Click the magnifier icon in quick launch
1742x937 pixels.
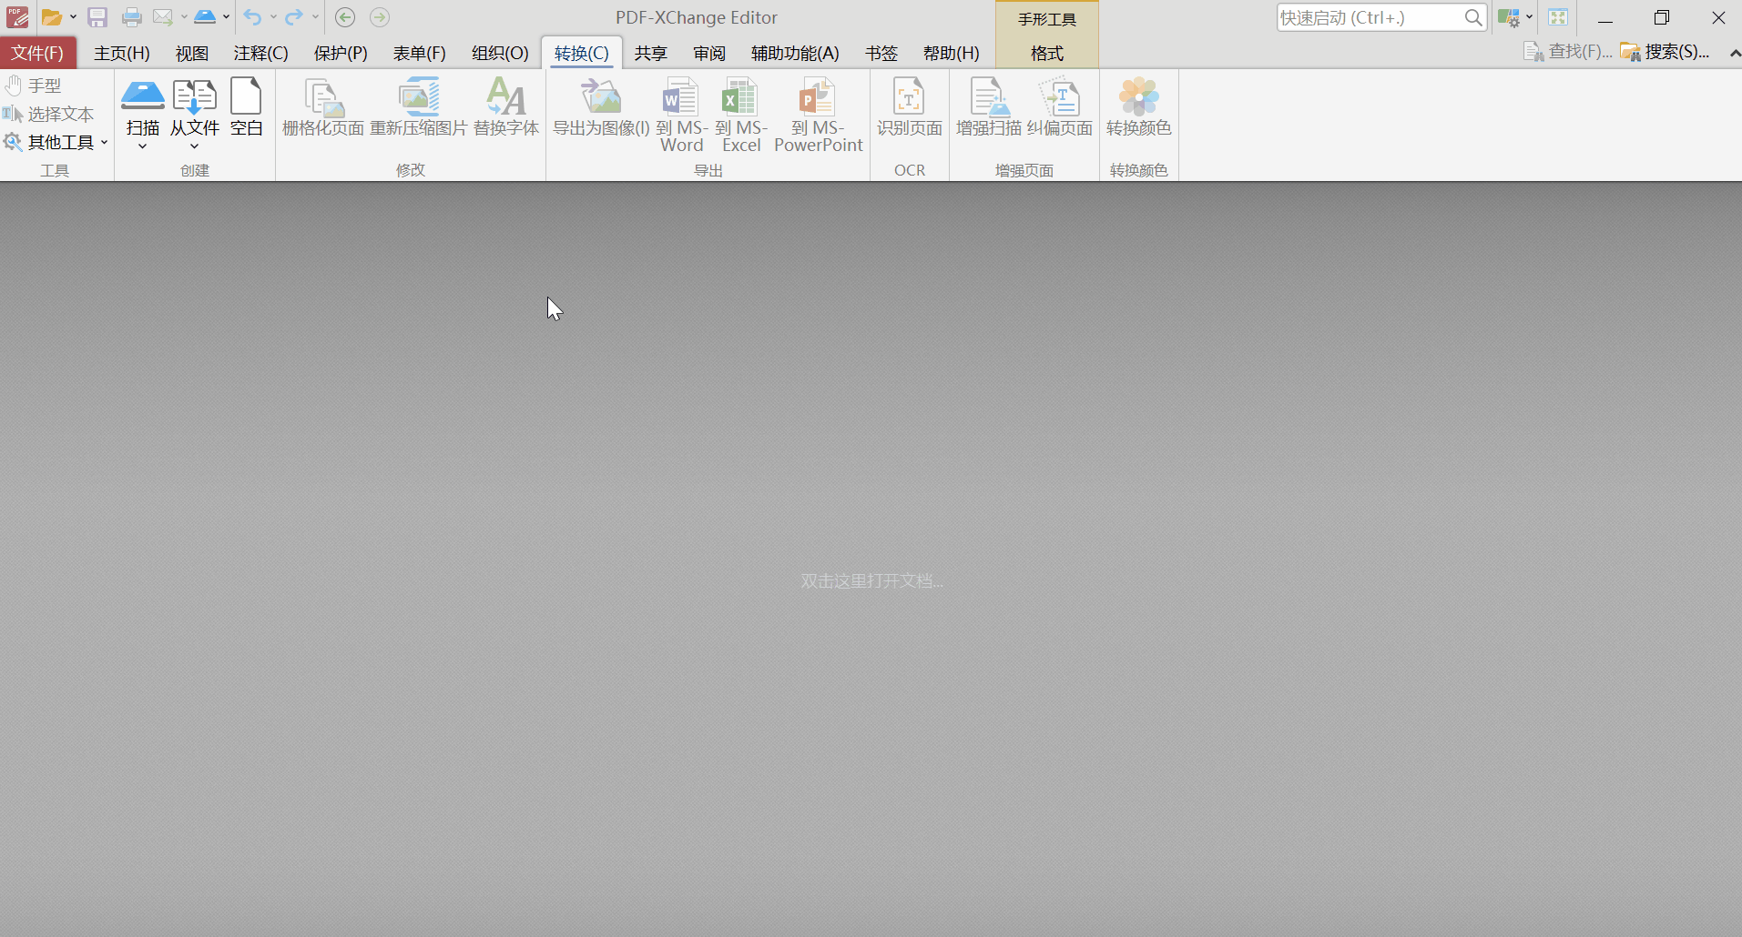(x=1473, y=17)
